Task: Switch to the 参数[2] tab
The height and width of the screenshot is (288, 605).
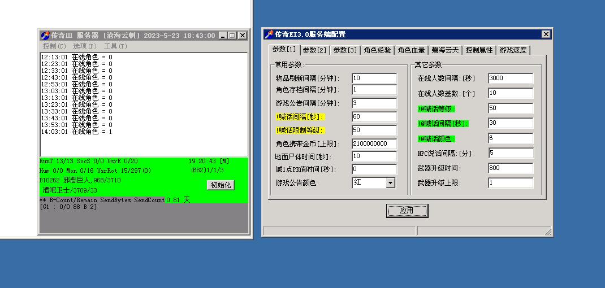Action: tap(314, 50)
